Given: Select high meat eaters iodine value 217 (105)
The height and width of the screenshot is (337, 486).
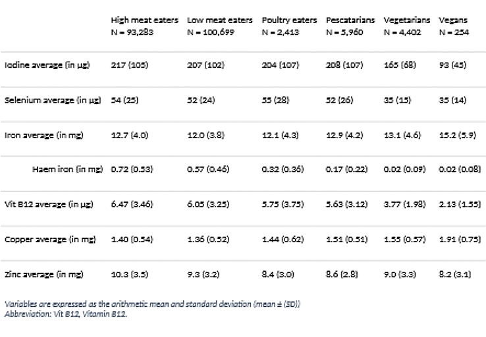Looking at the screenshot, I should [132, 66].
